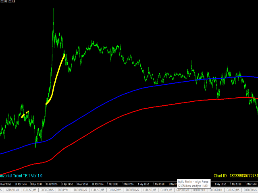Click the 1 May 02:16 time label
258x193 pixels.
pos(128,184)
